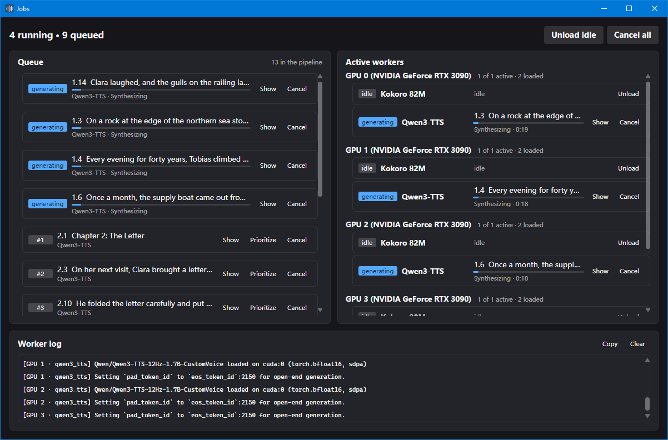668x440 pixels.
Task: Click GPU 1 (NVIDIA GeForce RTX 3090) header
Action: point(408,150)
